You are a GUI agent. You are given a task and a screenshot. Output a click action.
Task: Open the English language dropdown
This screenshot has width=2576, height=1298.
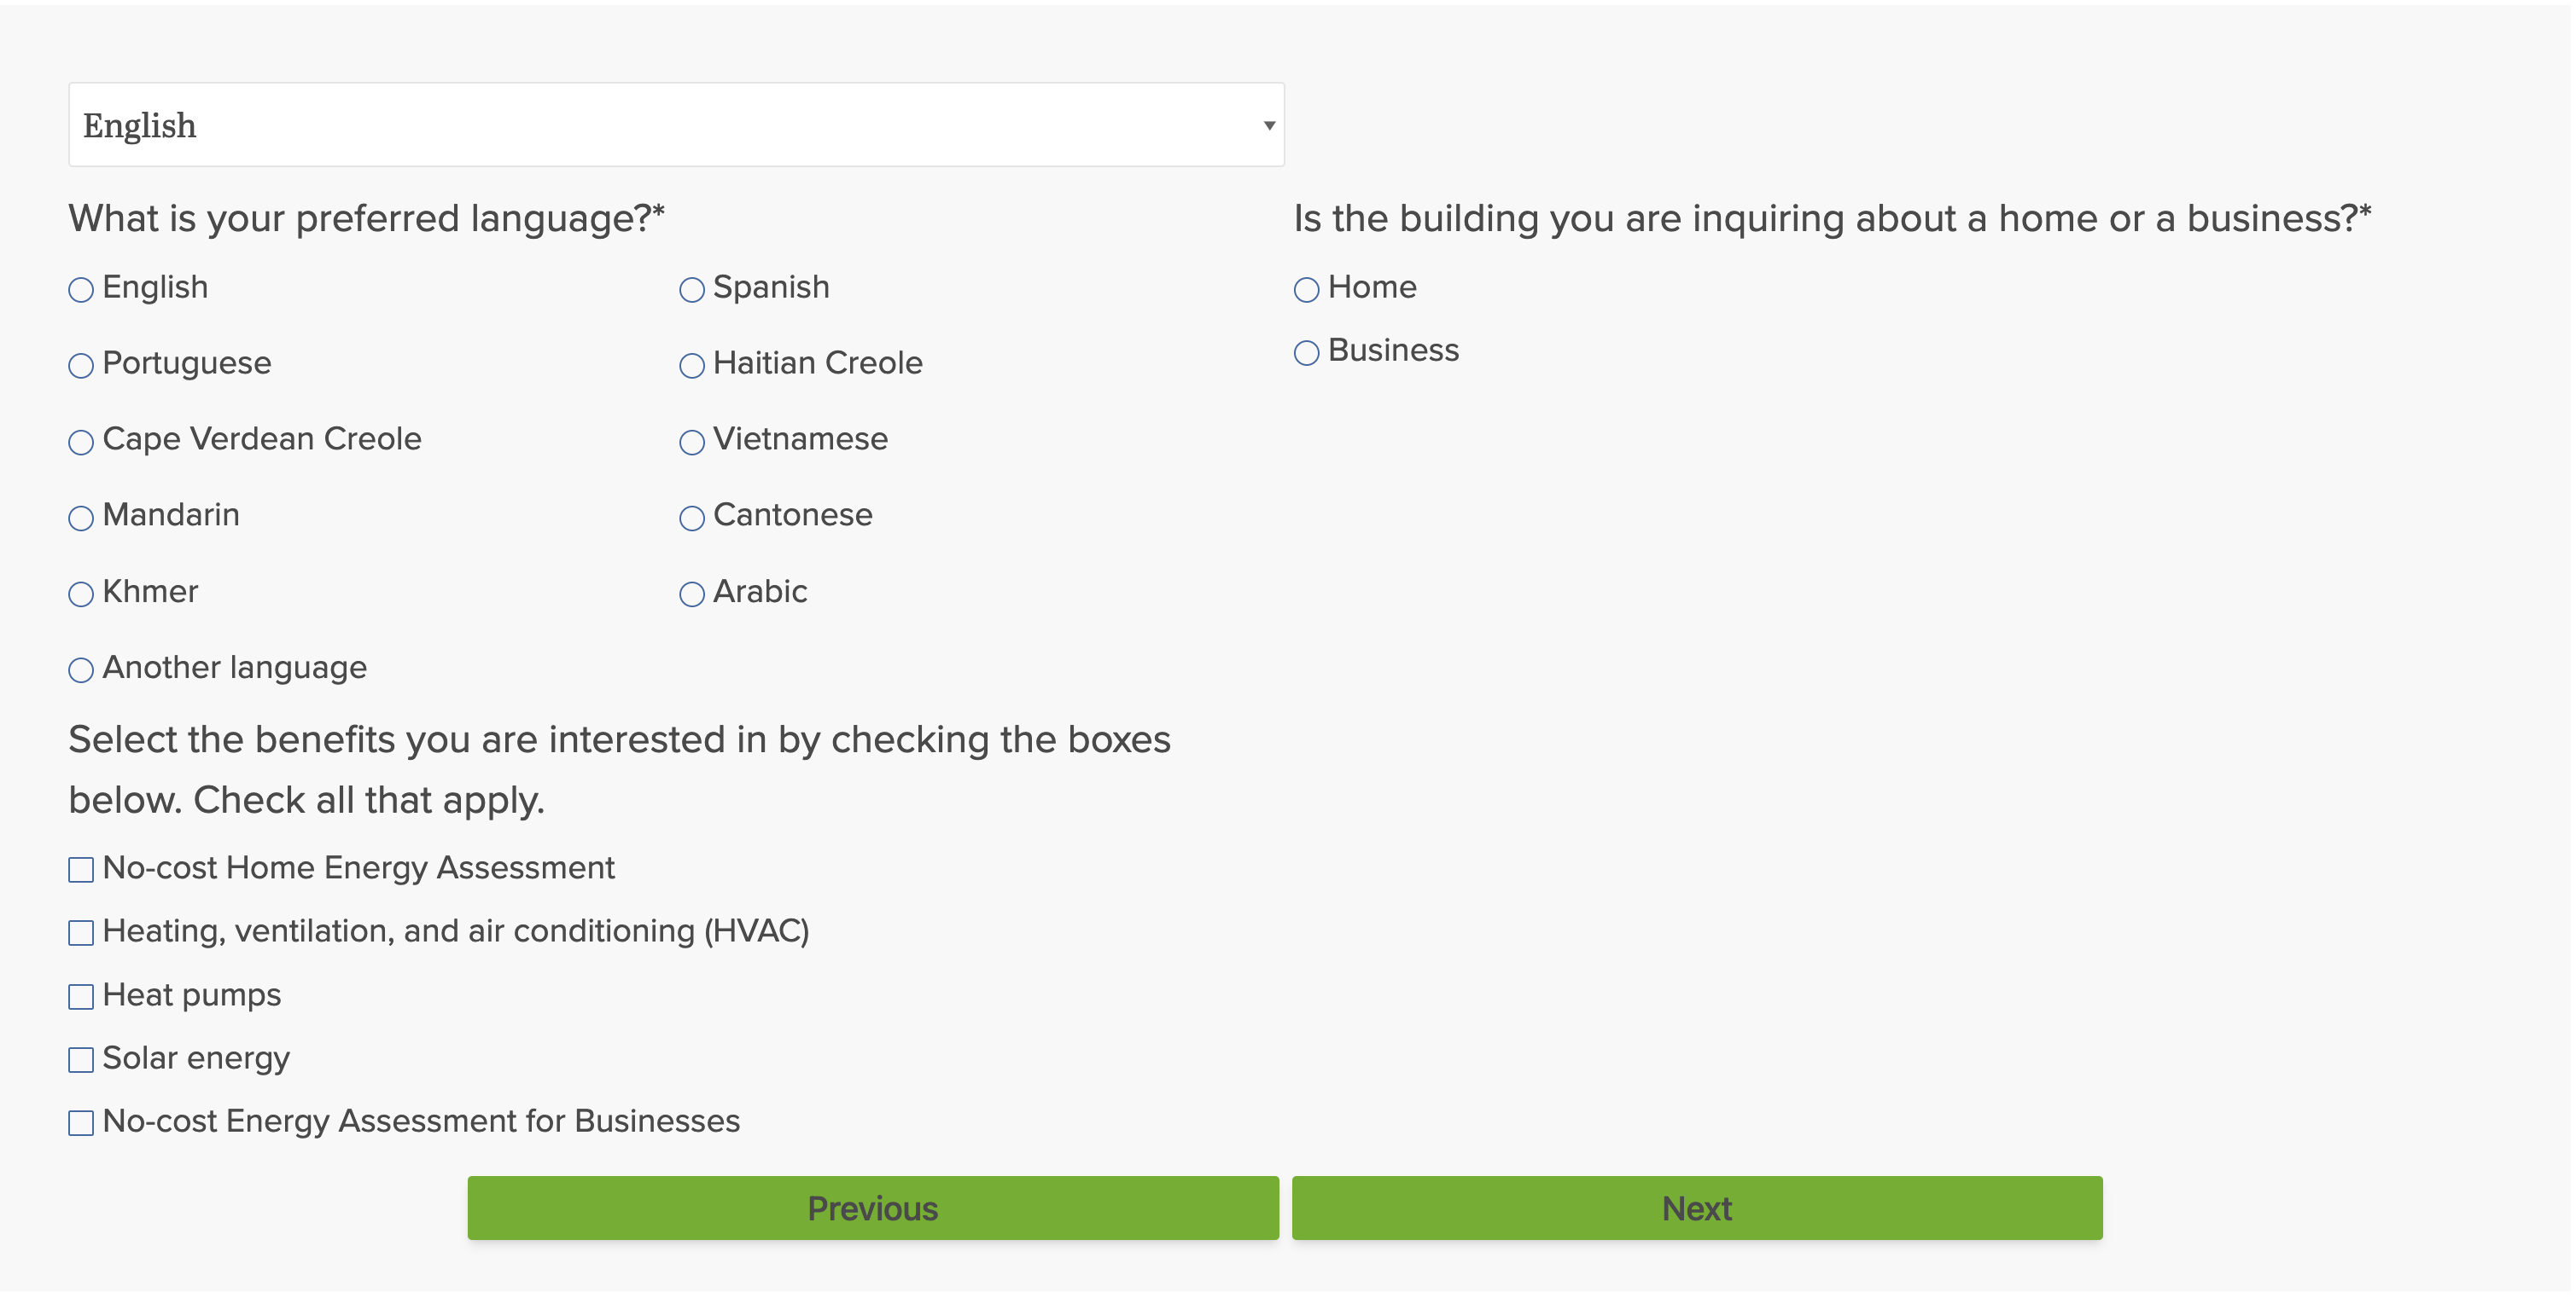(x=676, y=125)
